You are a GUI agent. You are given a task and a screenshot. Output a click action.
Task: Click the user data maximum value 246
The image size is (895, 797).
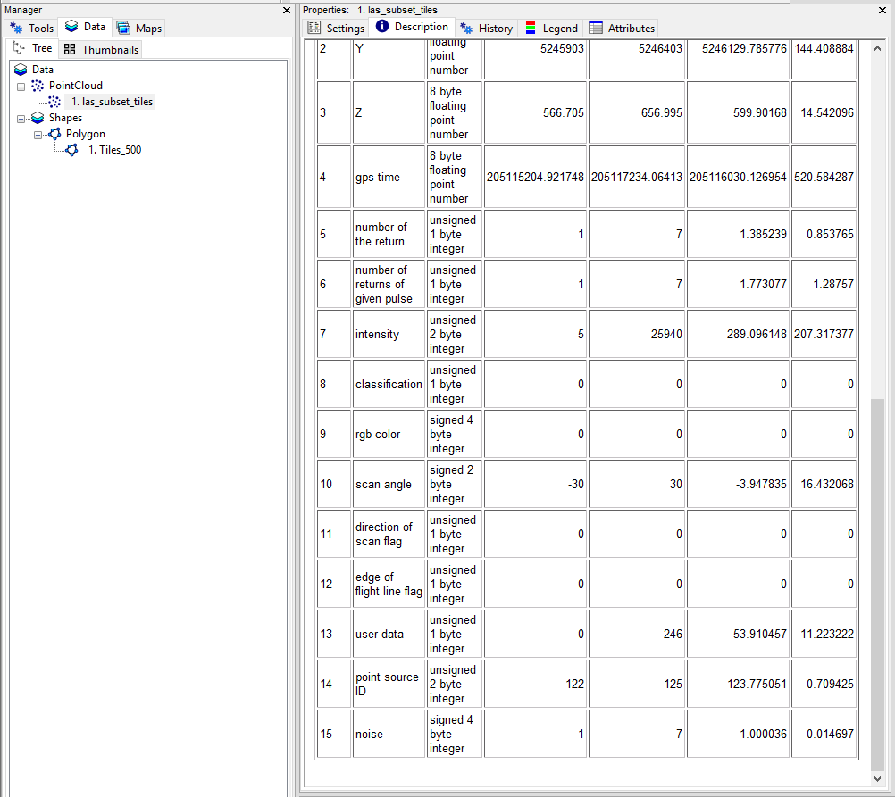click(x=673, y=634)
